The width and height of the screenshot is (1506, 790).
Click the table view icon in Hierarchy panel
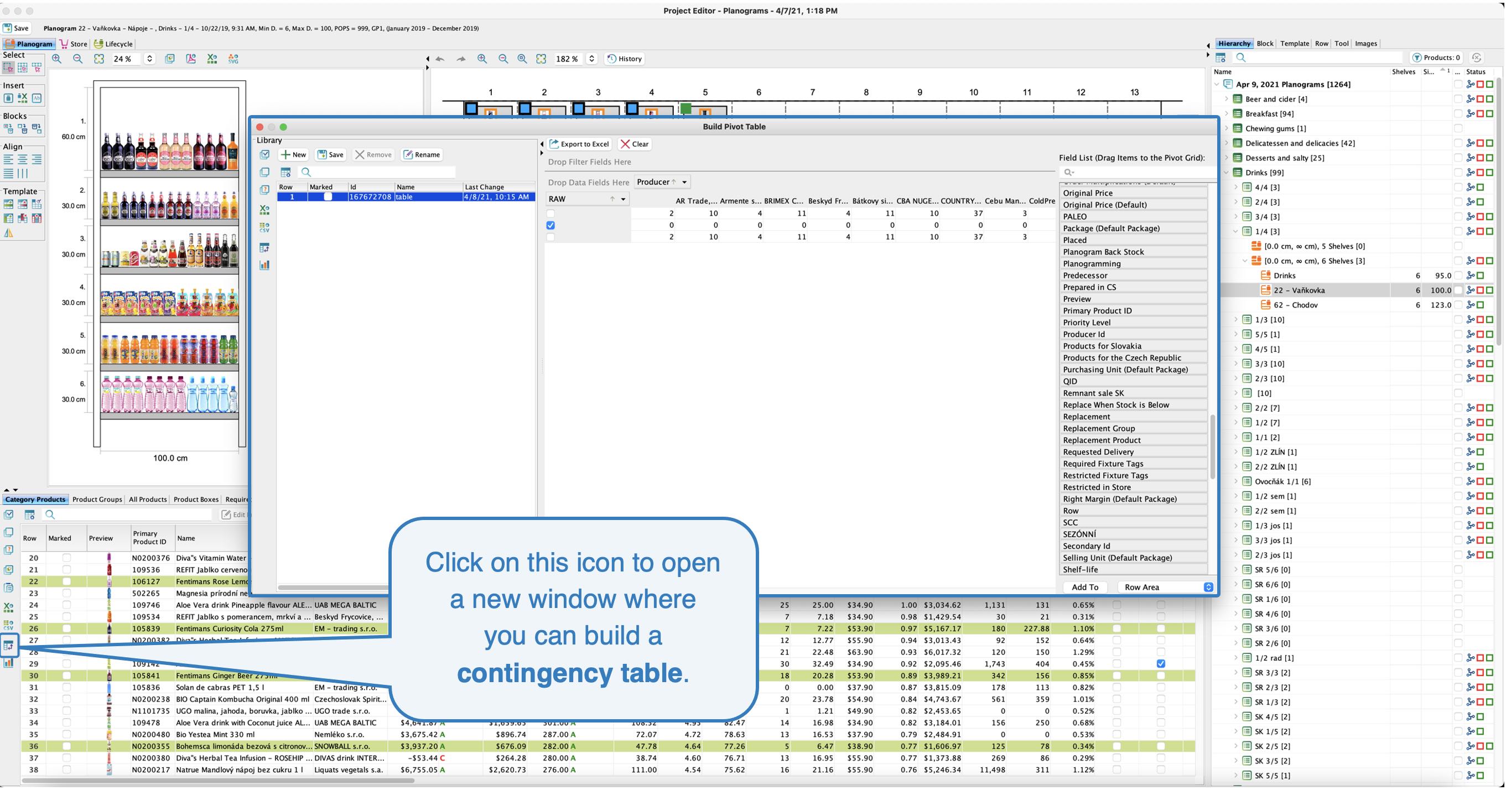[x=1221, y=58]
